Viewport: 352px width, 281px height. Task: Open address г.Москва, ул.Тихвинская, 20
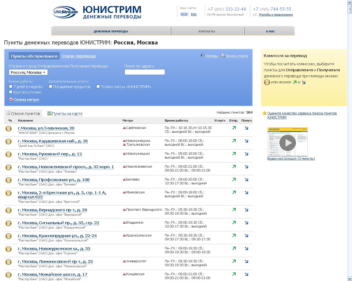click(46, 128)
